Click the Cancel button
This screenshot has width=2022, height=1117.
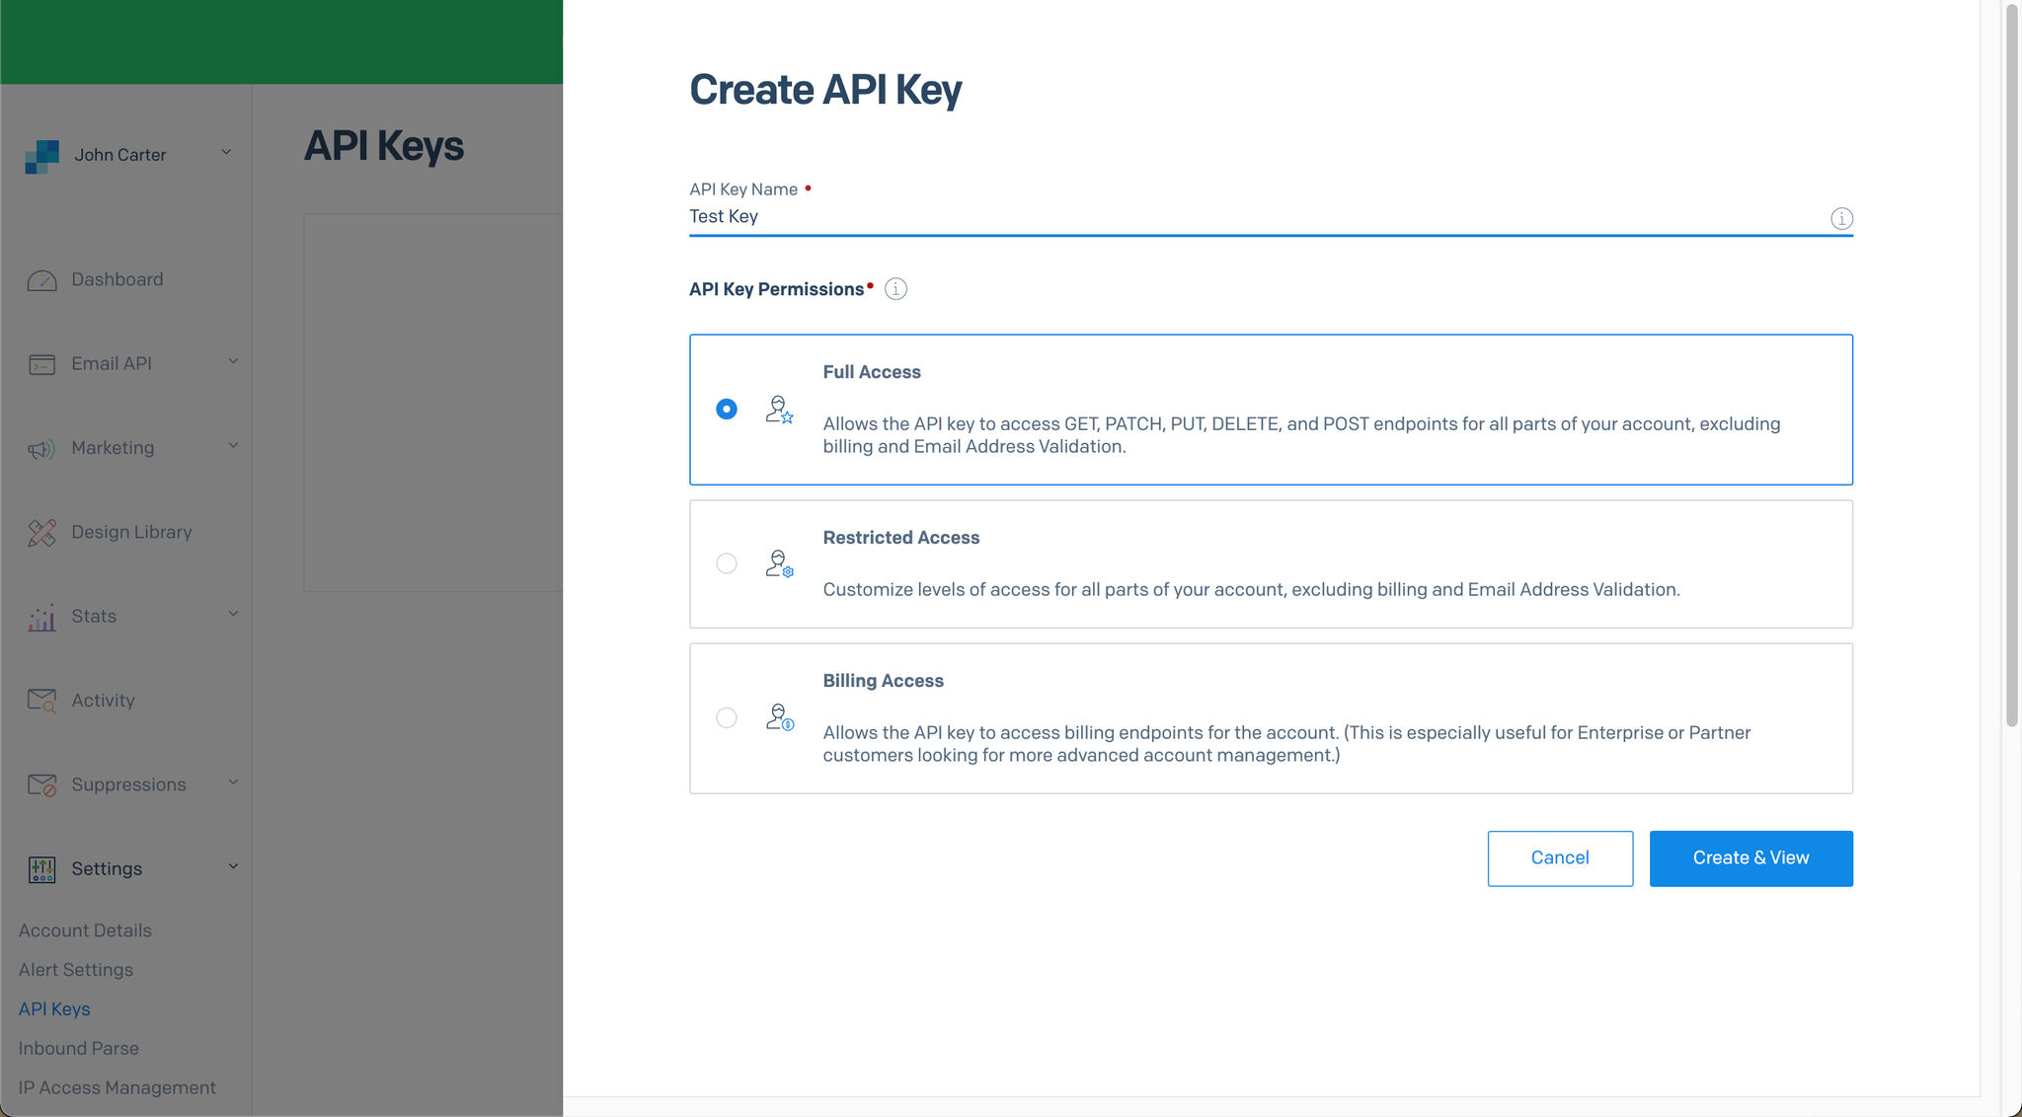1560,858
